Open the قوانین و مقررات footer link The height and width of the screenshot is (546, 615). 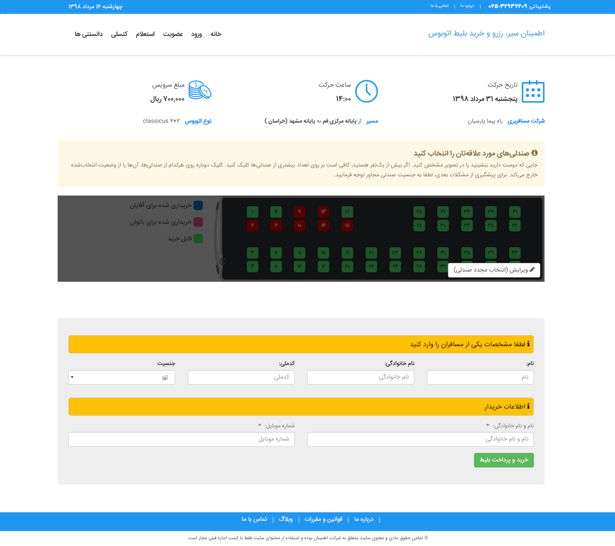tap(323, 519)
